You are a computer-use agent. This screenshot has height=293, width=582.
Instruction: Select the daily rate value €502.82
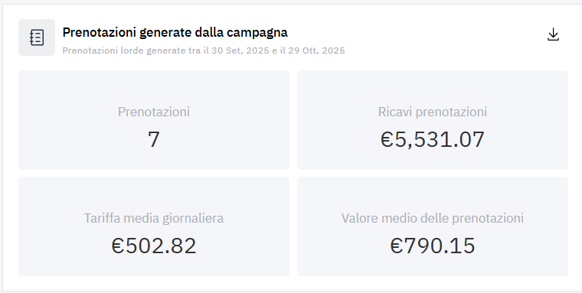pos(154,246)
